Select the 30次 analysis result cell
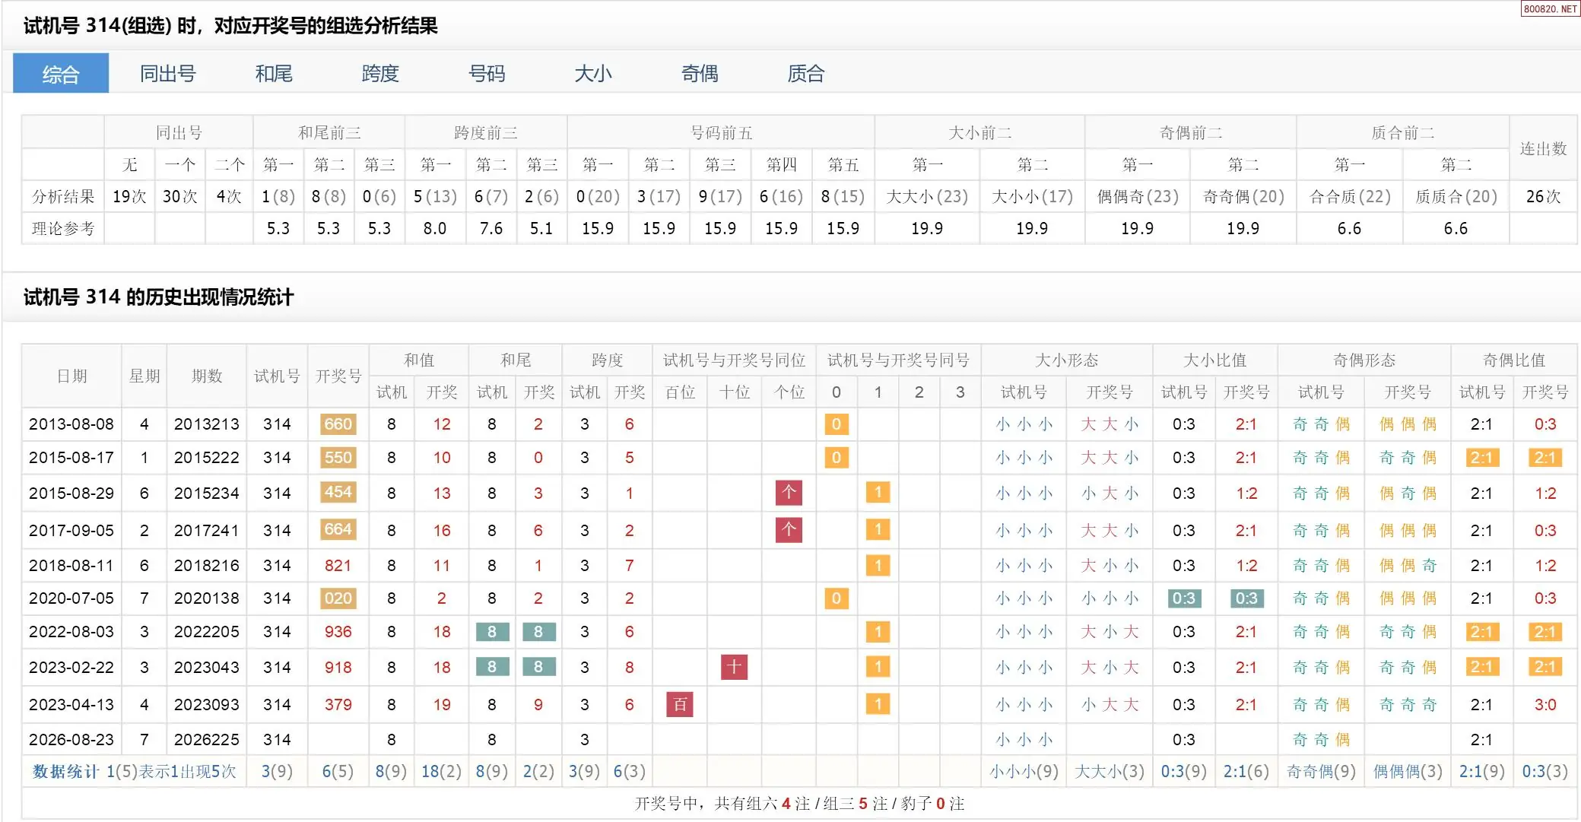Screen dimensions: 1581x822 tap(180, 197)
